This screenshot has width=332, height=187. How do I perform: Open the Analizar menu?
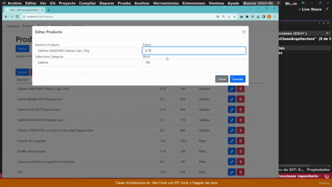point(142,3)
